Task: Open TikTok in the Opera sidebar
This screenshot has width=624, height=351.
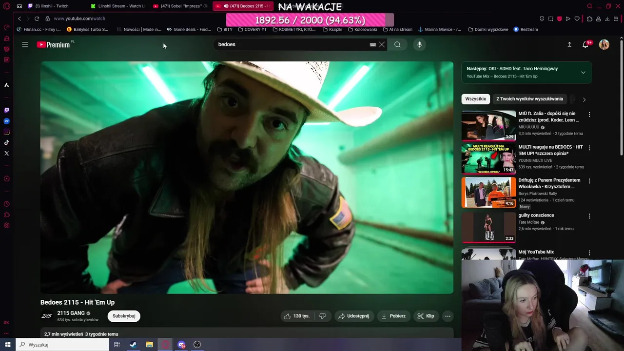Action: pyautogui.click(x=6, y=143)
